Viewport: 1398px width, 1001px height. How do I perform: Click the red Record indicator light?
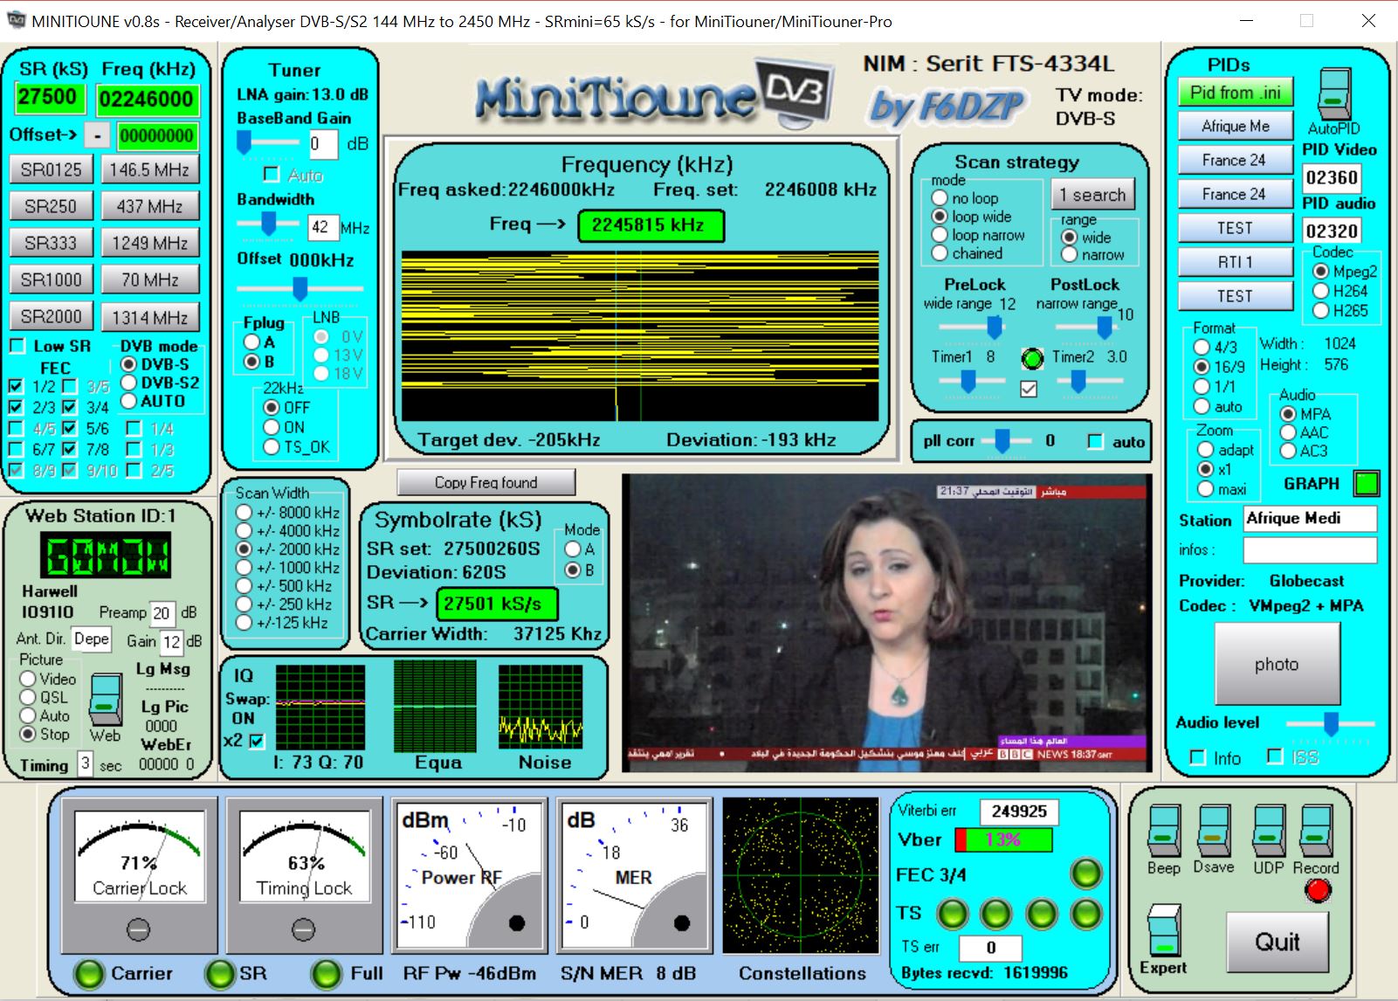coord(1318,890)
